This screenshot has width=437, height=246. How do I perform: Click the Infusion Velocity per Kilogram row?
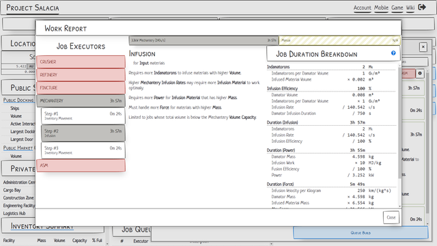click(x=331, y=191)
